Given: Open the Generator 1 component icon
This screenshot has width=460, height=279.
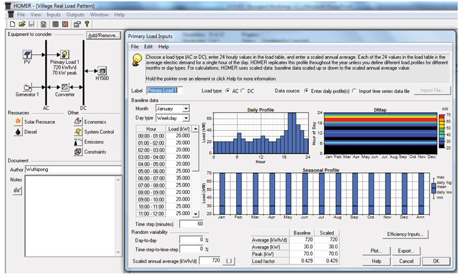Looking at the screenshot, I should tap(26, 87).
